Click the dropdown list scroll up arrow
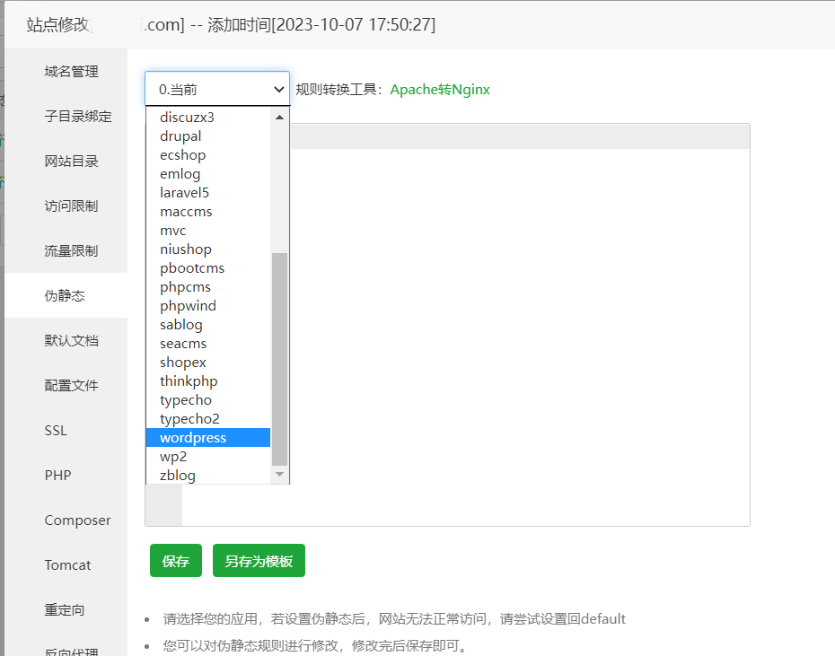Image resolution: width=835 pixels, height=656 pixels. coord(279,118)
